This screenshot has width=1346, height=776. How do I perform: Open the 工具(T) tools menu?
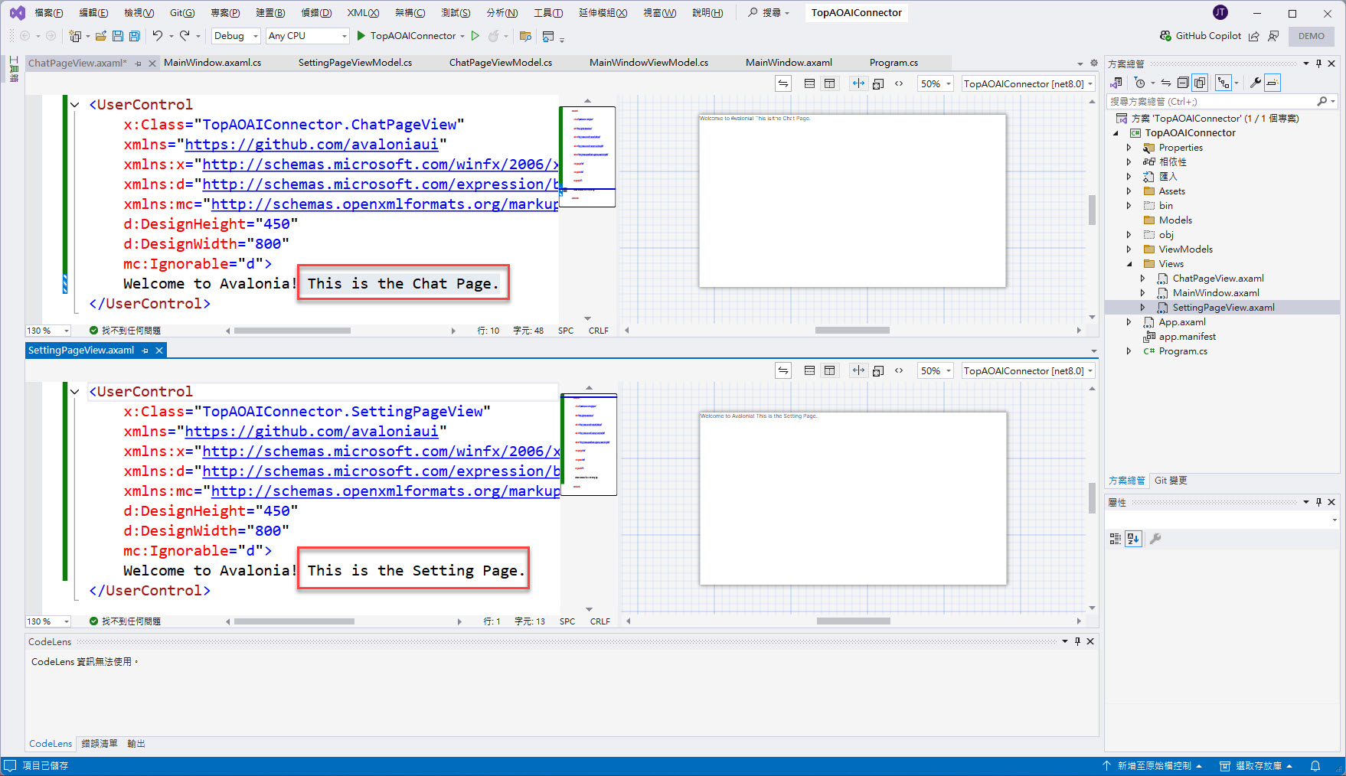click(x=548, y=13)
